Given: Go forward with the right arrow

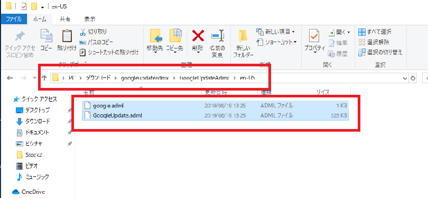Looking at the screenshot, I should pyautogui.click(x=23, y=78).
